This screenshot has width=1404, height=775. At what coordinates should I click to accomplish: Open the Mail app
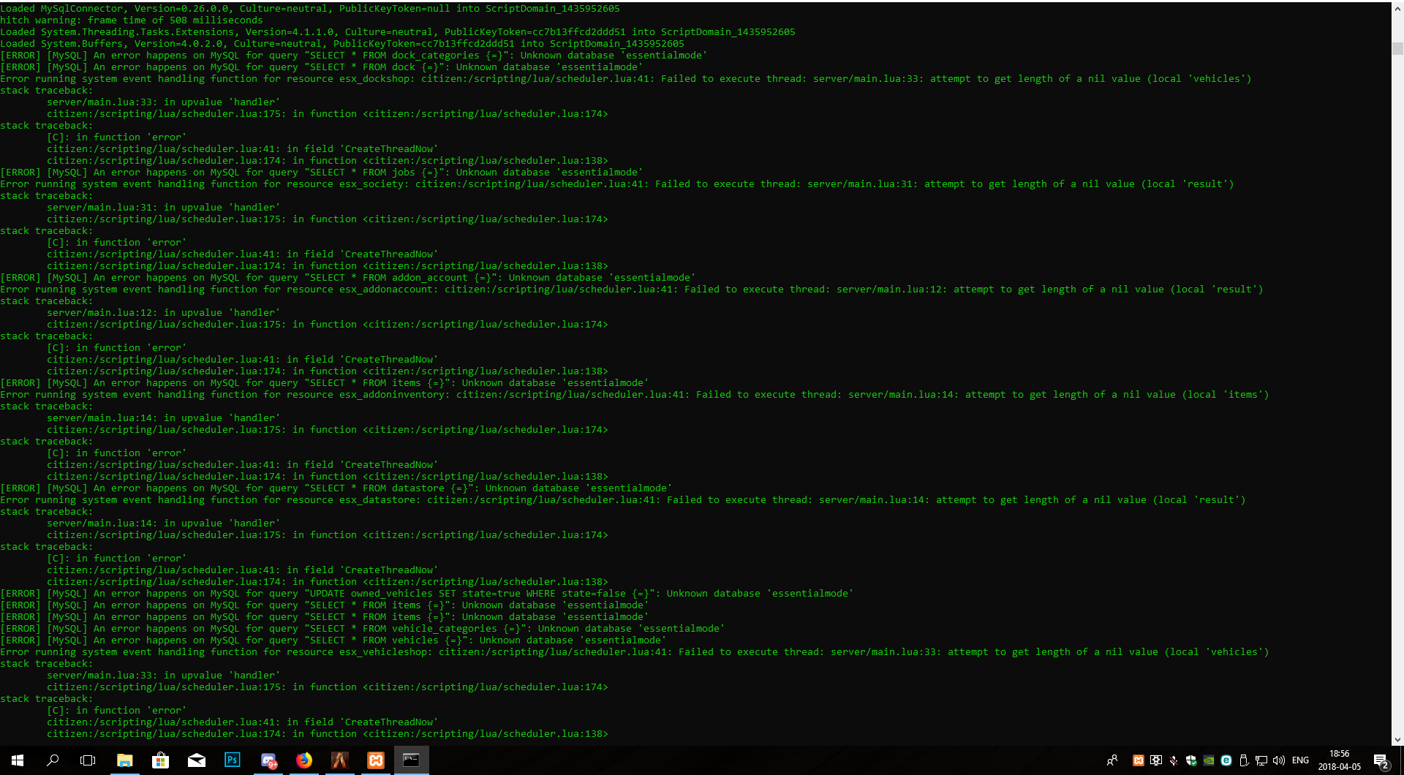[x=197, y=760]
